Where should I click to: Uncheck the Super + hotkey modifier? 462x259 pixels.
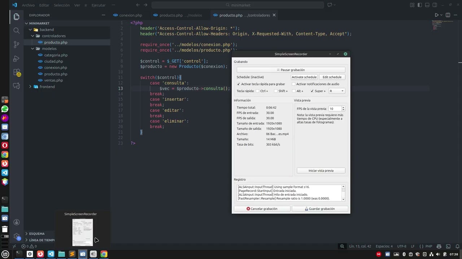[312, 91]
